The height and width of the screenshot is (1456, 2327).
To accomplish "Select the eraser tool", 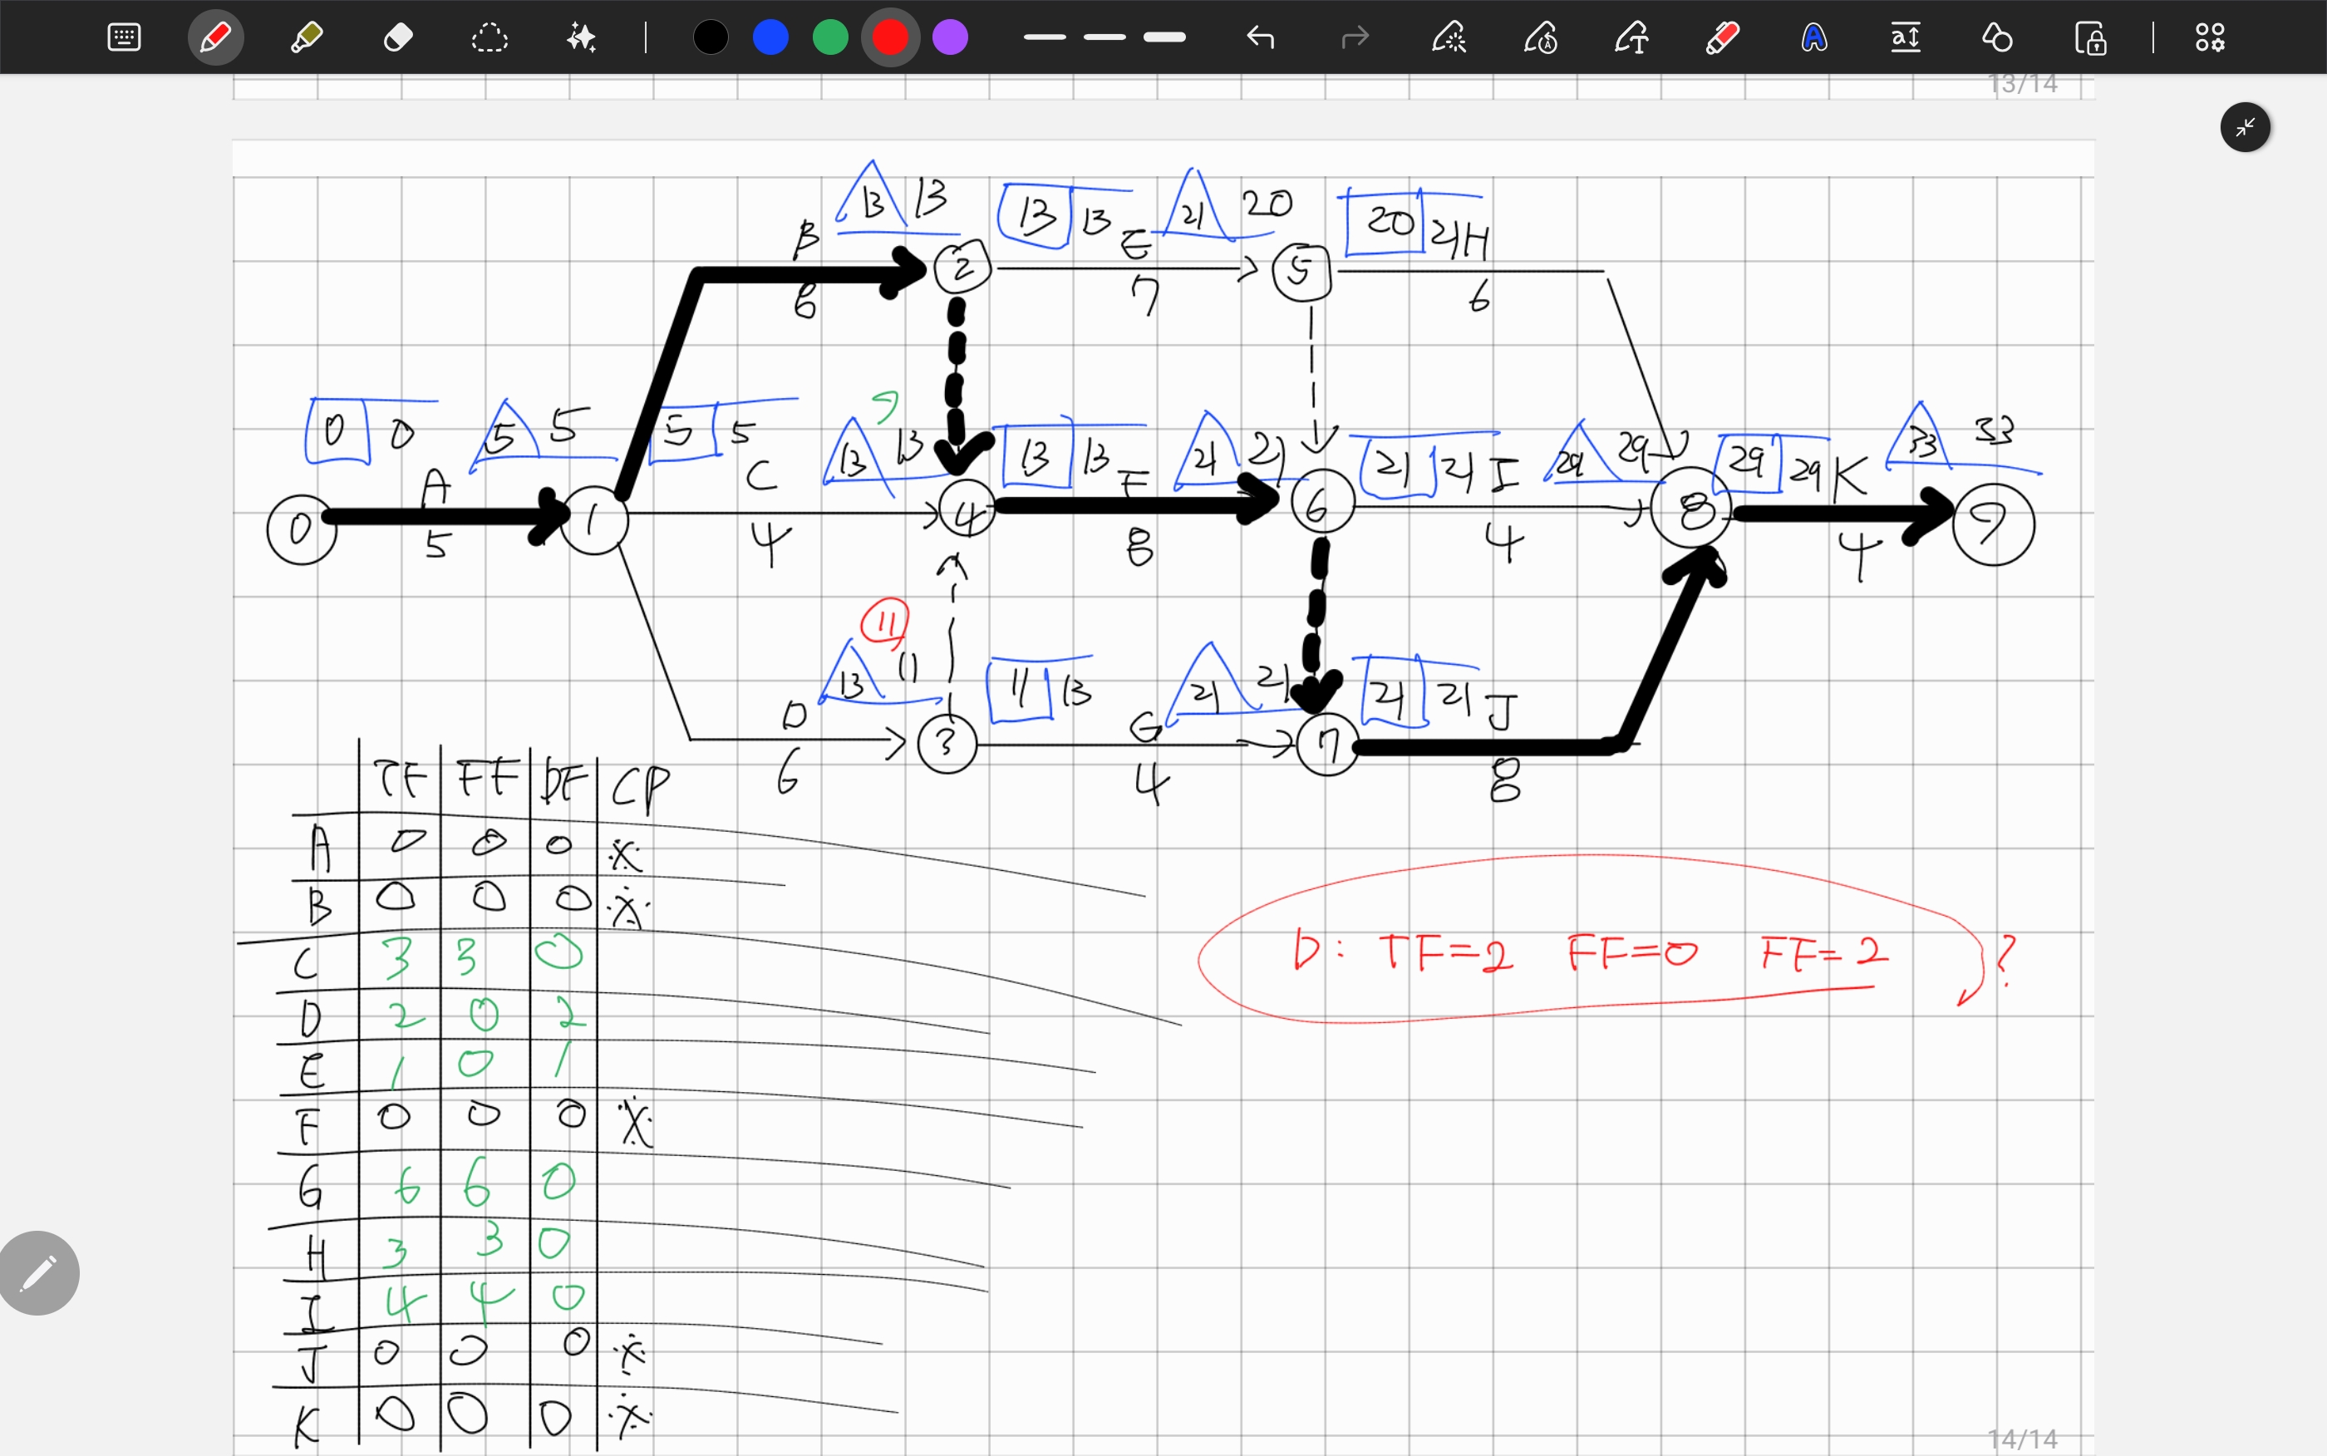I will [x=397, y=37].
